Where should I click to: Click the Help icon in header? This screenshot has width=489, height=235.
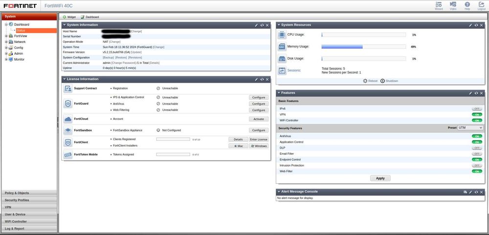click(467, 5)
